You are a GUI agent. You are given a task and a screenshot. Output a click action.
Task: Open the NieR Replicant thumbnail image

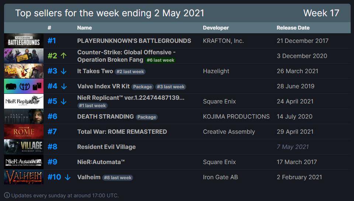tap(24, 101)
